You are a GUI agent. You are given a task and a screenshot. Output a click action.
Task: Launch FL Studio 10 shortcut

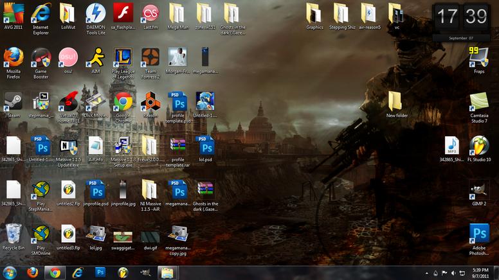point(479,148)
